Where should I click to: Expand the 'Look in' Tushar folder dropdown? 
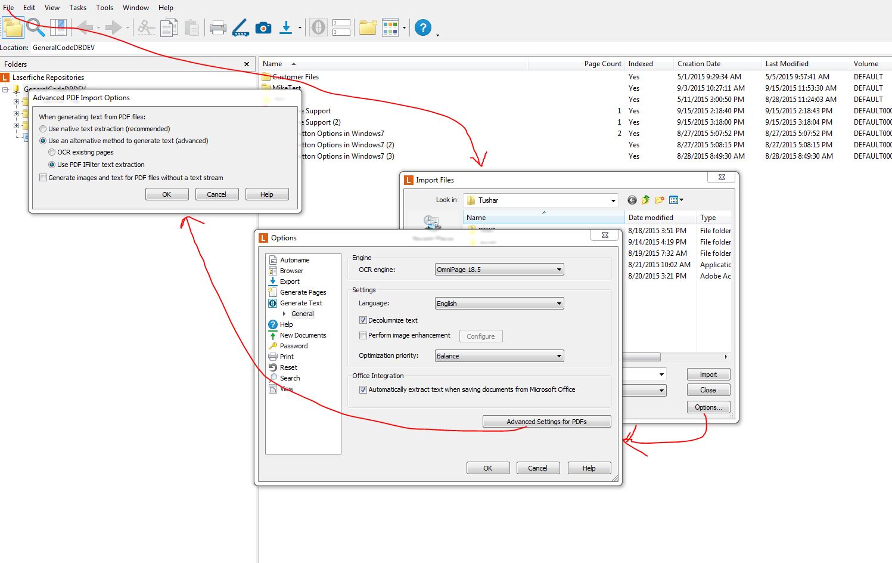point(613,201)
